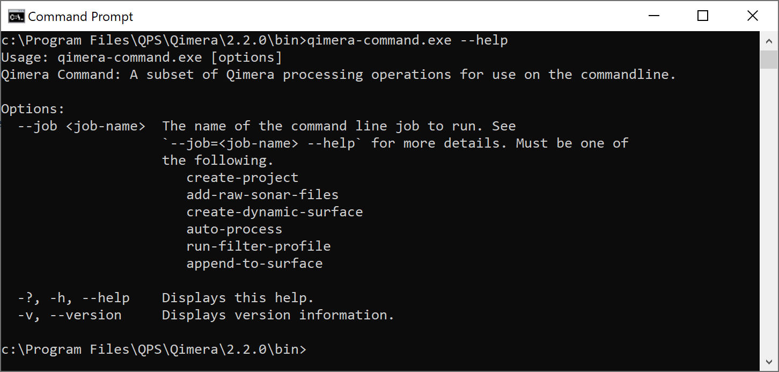Image resolution: width=779 pixels, height=372 pixels.
Task: Click the create-dynamic-surface job name
Action: [x=274, y=212]
